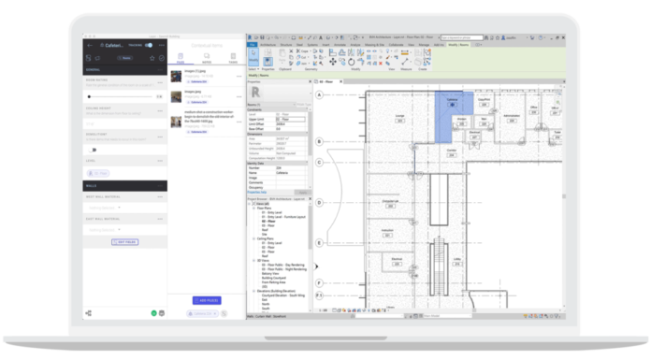Close the Properties palette

(x=311, y=81)
